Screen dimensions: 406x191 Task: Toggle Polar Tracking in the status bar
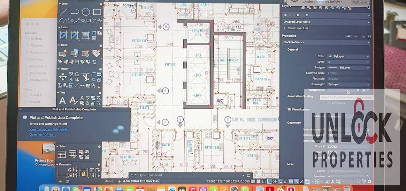274,181
